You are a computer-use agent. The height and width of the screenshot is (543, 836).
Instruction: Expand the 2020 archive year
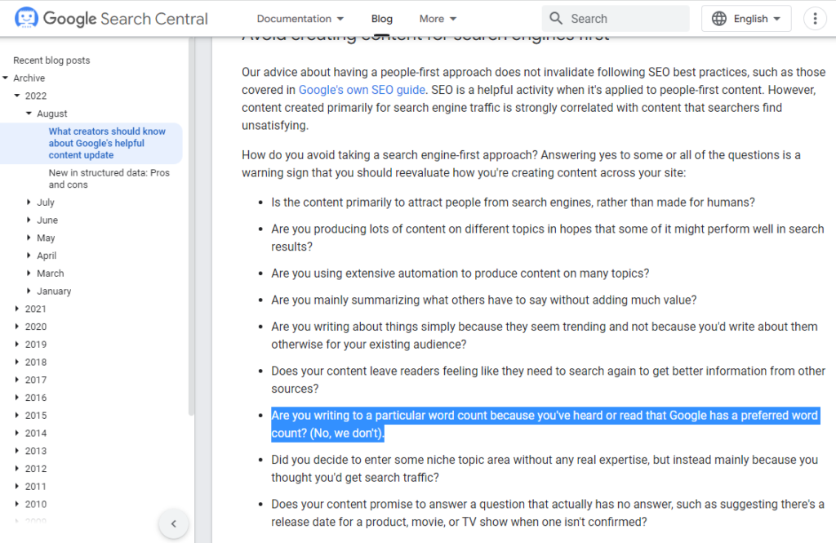(x=17, y=327)
